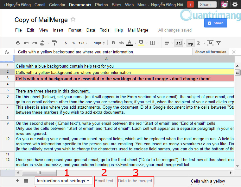Viewport: 241px width, 187px height.
Task: Expand background color dropdown arrow
Action: pos(147,43)
